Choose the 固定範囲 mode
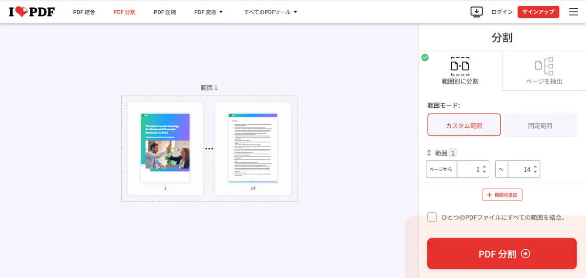586x278 pixels. 540,125
